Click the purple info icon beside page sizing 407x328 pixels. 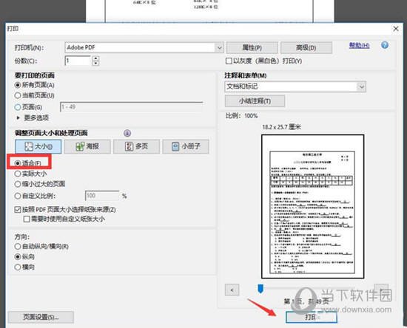[127, 133]
